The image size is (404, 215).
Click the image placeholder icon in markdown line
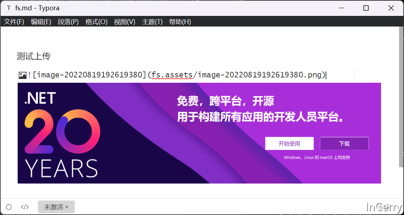click(x=22, y=75)
